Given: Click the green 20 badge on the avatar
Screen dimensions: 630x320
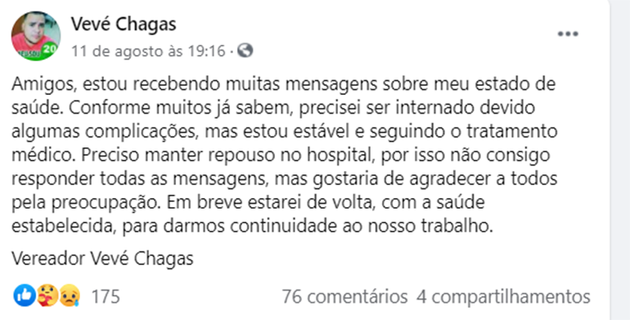Looking at the screenshot, I should coord(49,49).
